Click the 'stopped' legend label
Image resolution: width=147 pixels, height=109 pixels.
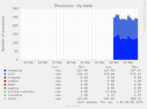[x=14, y=78]
